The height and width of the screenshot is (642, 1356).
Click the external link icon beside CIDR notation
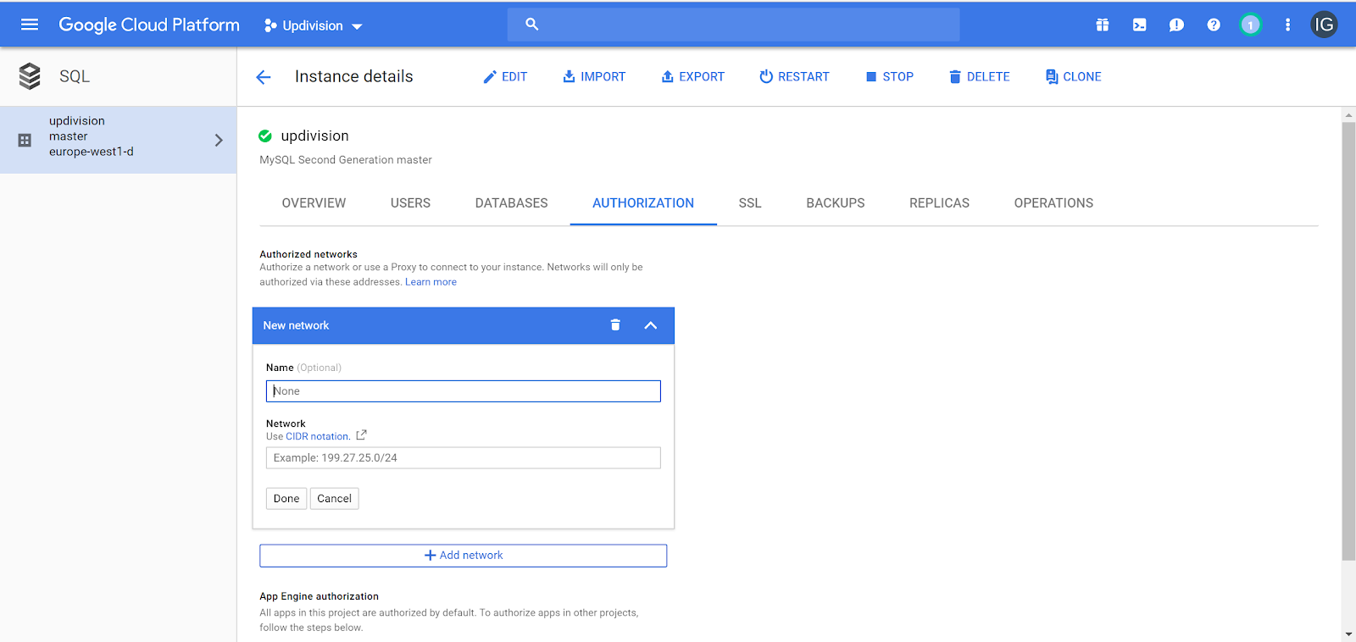click(x=361, y=435)
